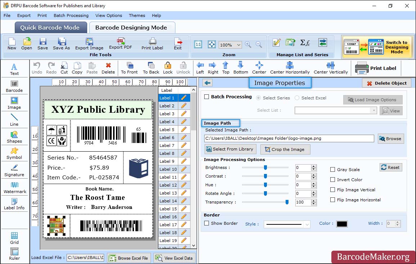Open the Symbol tool

tap(14, 154)
